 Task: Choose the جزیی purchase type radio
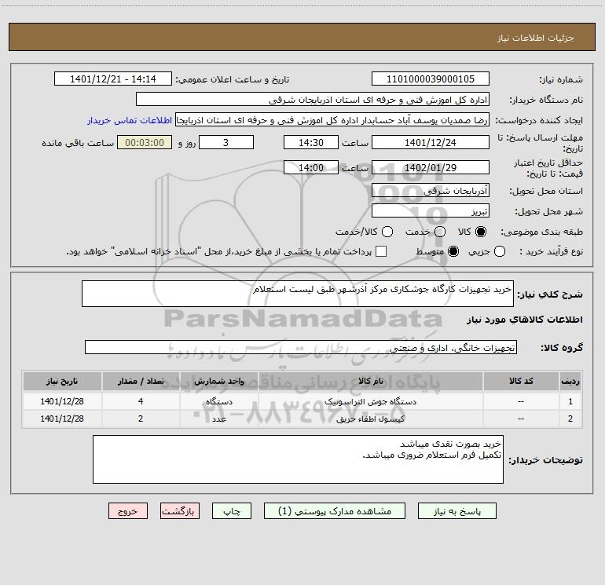pyautogui.click(x=500, y=251)
